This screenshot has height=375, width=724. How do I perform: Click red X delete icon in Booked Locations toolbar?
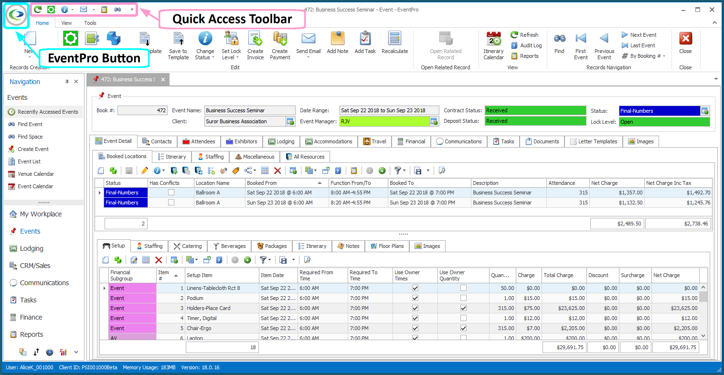(277, 171)
